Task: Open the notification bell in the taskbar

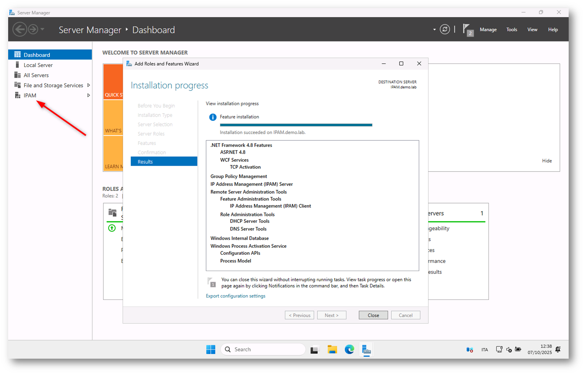Action: [x=558, y=349]
